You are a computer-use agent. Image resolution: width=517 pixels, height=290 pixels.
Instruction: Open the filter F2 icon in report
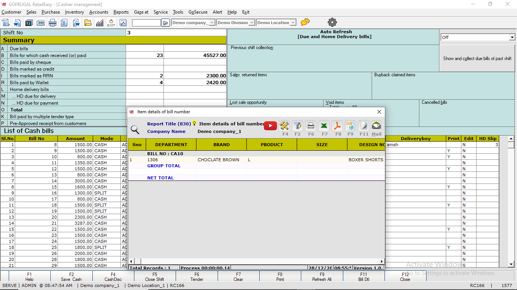(x=297, y=126)
